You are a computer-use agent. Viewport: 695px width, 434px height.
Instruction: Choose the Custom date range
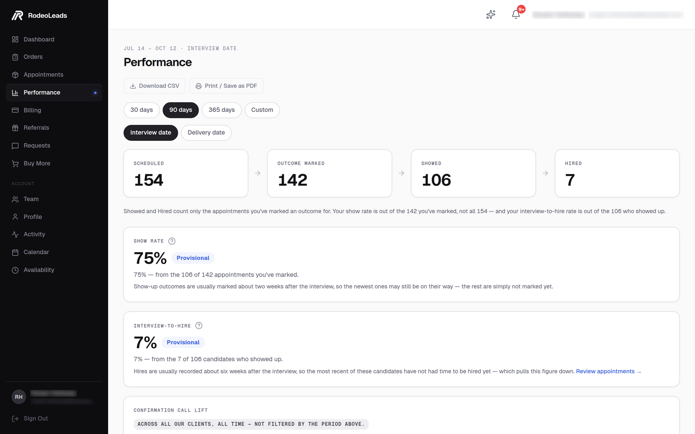click(x=262, y=110)
